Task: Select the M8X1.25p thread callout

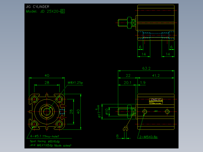Action: [x=75, y=83]
